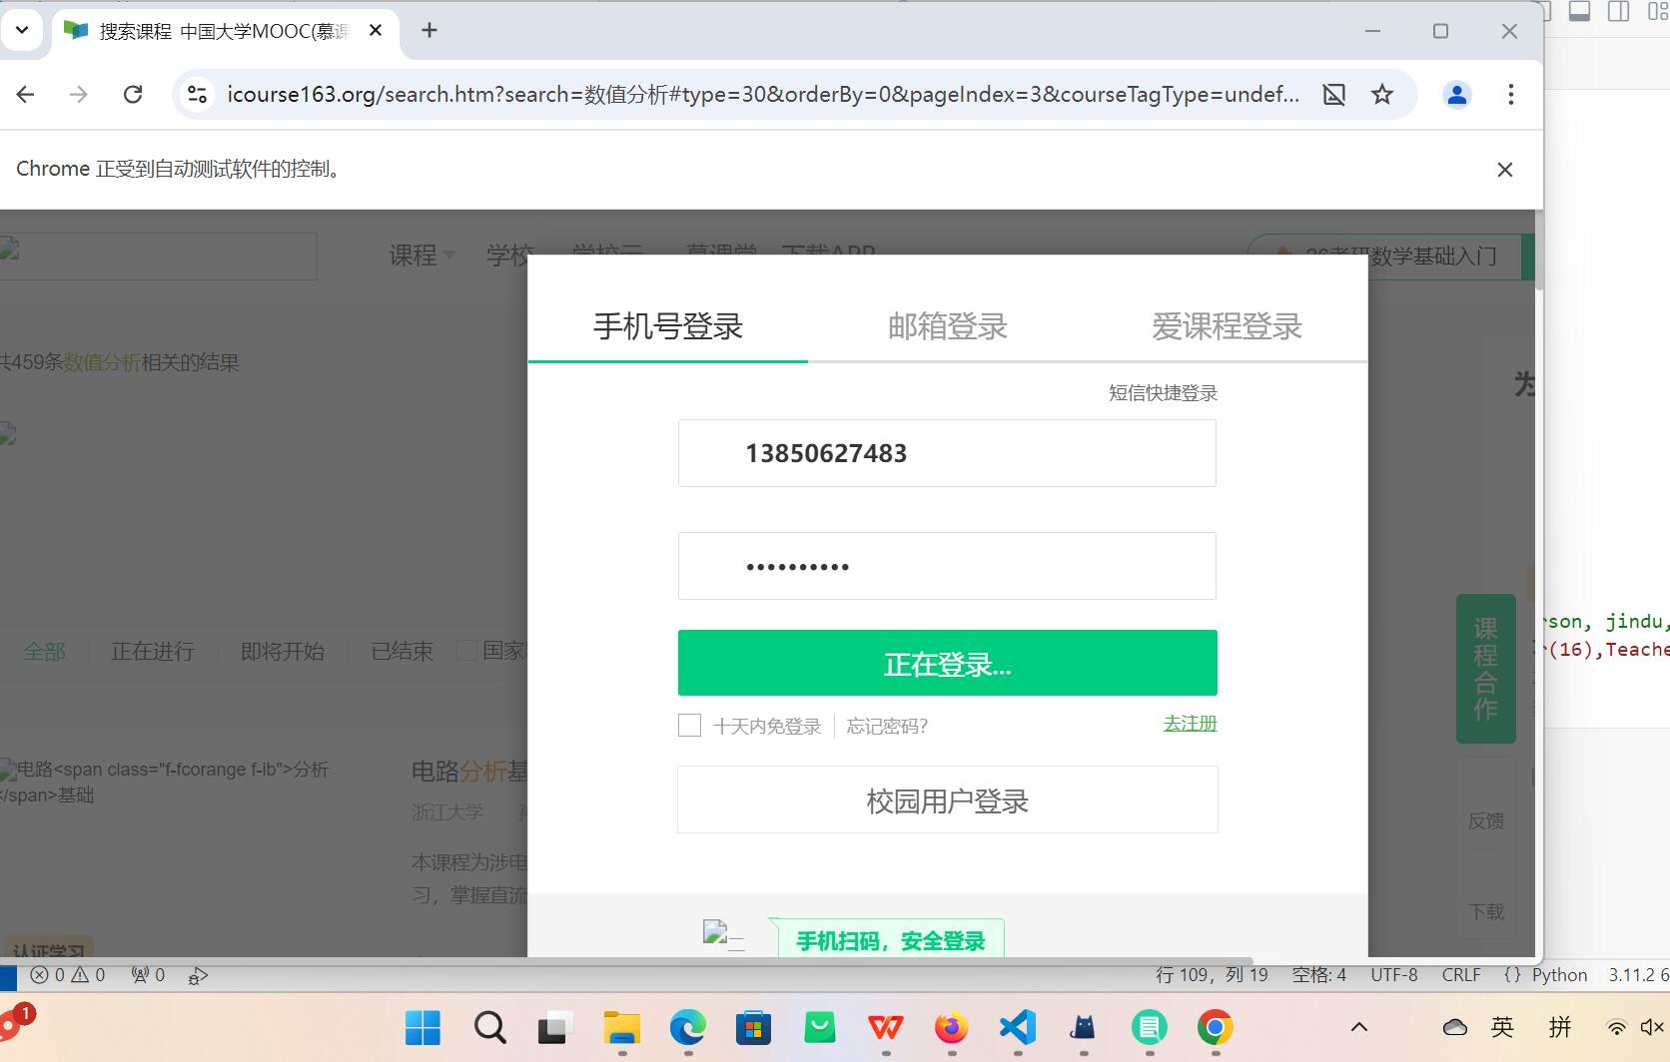
Task: Click the muted volume icon in system tray
Action: (1652, 1027)
